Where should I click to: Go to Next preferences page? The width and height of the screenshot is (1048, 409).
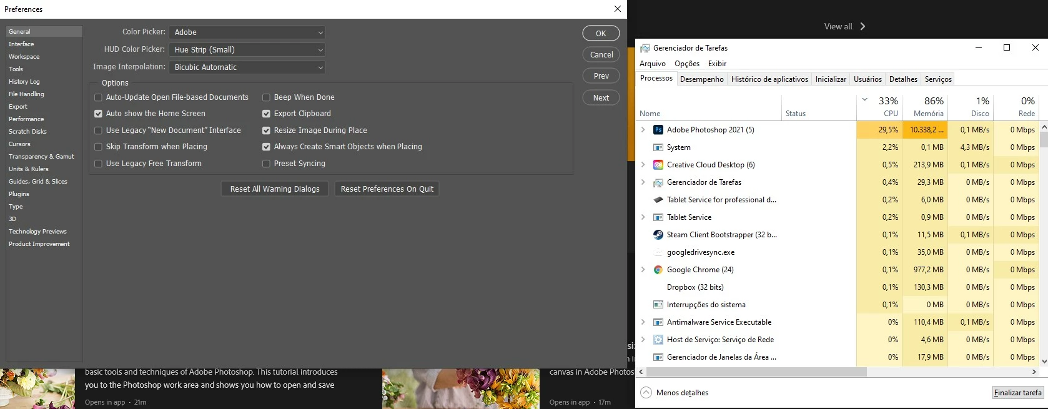[x=601, y=98]
